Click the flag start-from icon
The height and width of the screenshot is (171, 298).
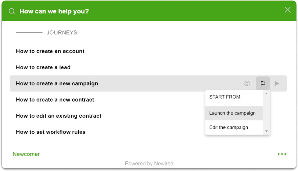click(x=263, y=83)
